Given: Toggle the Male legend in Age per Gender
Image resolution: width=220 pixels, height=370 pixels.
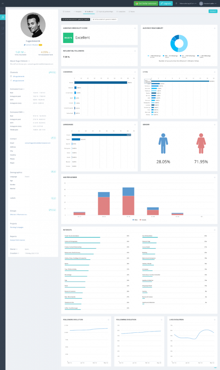Looking at the screenshot, I should point(135,219).
